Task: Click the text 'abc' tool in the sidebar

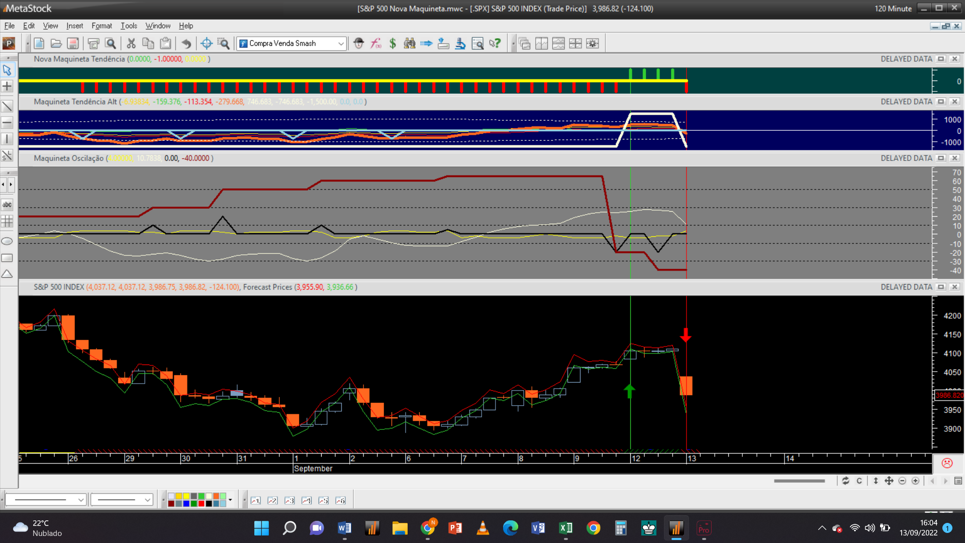Action: click(7, 205)
